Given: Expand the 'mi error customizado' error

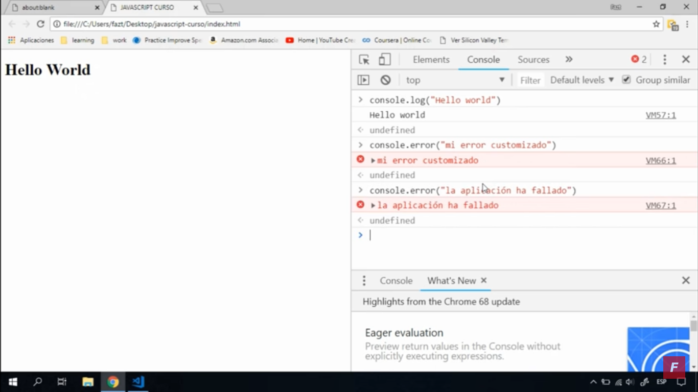Looking at the screenshot, I should point(373,161).
